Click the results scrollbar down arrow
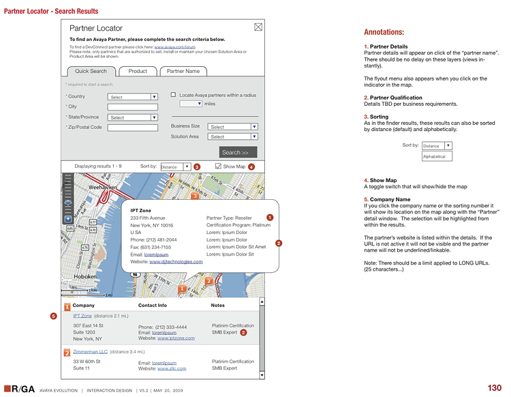The image size is (511, 397). [x=262, y=375]
